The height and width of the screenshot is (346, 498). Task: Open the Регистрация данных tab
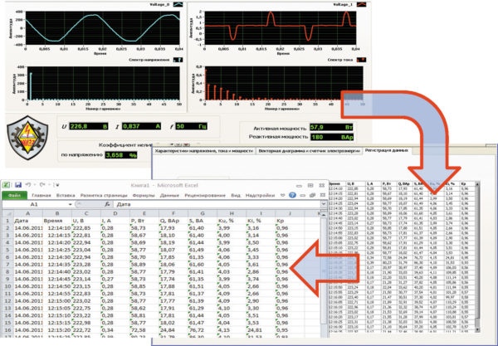387,150
